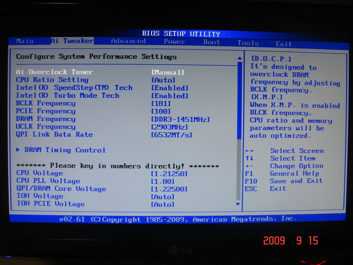
Task: Select the Ai Overclock Tuner label
Action: pyautogui.click(x=54, y=72)
